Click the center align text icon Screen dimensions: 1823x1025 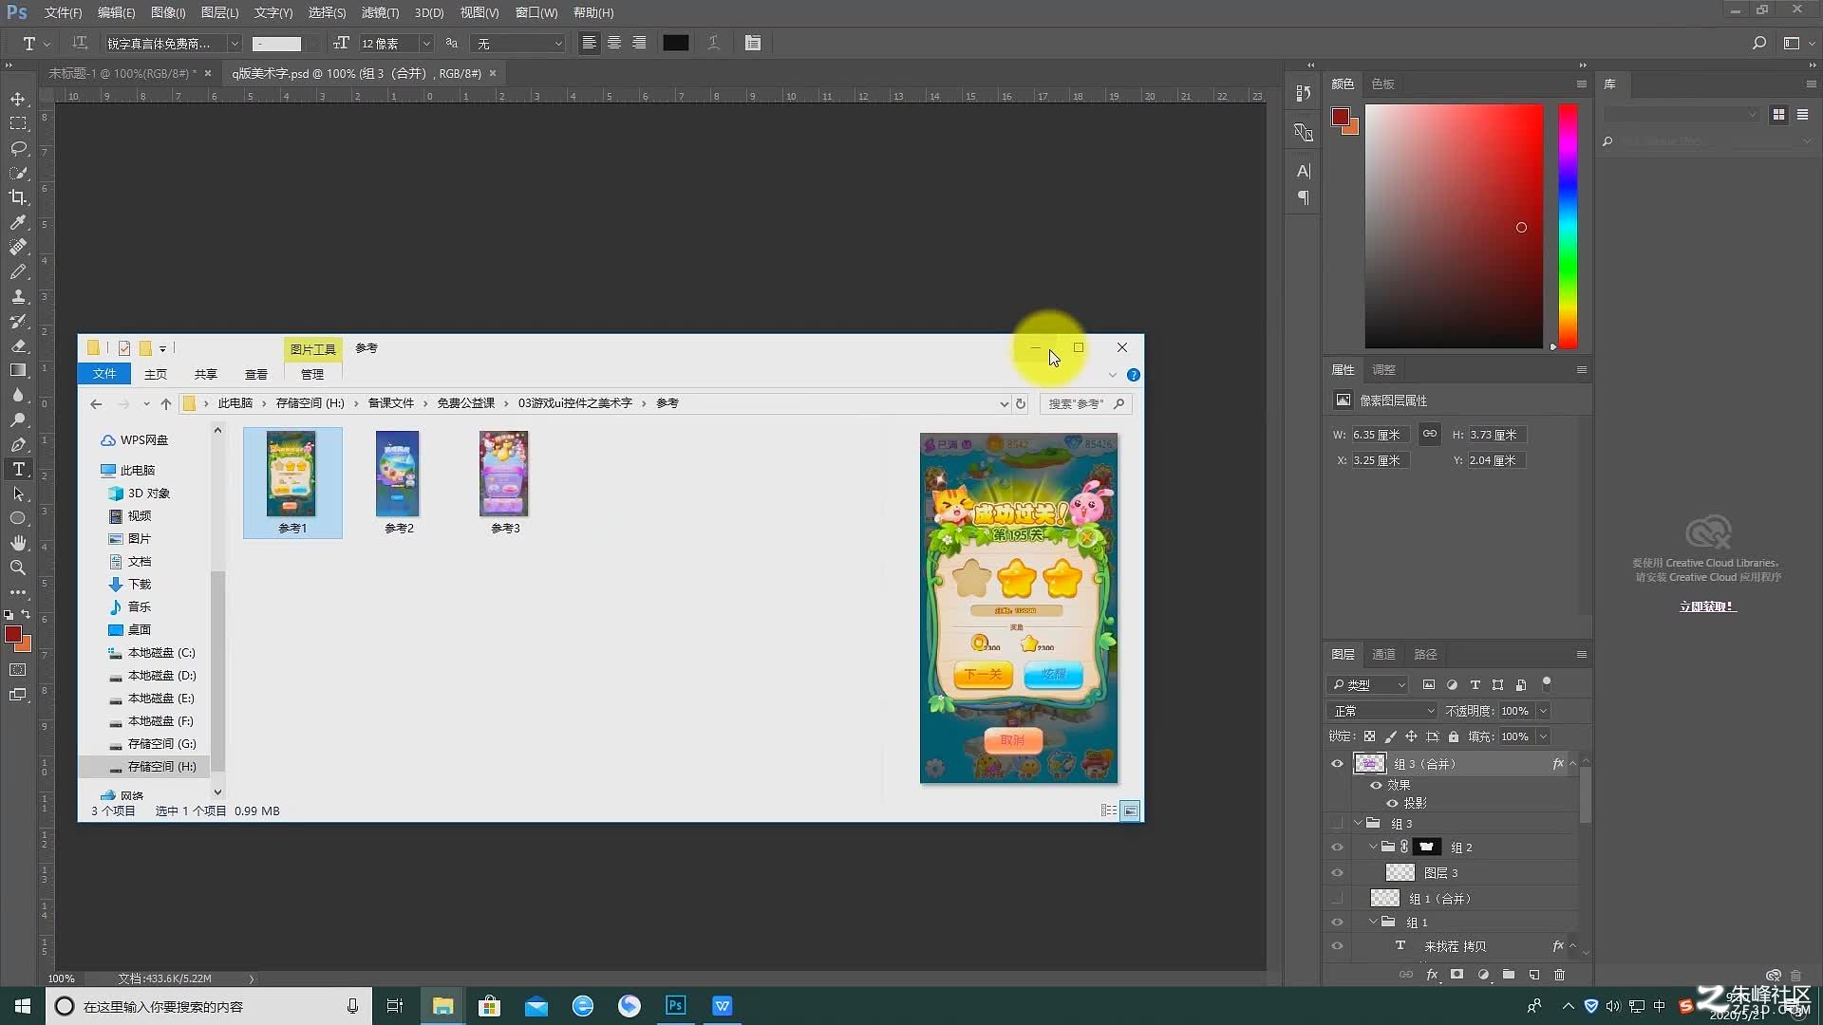point(614,43)
